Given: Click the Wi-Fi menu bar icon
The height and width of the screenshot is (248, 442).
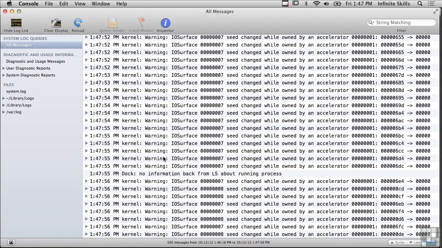Looking at the screenshot, I should (x=316, y=4).
